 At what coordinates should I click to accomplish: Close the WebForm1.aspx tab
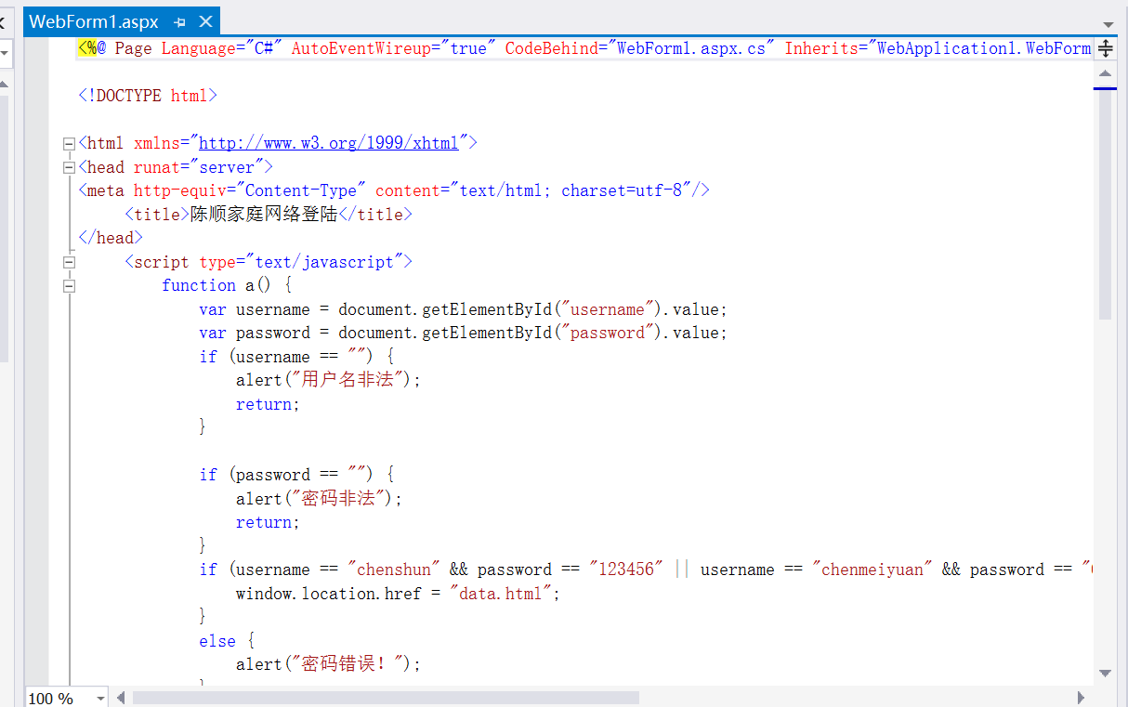pyautogui.click(x=206, y=21)
